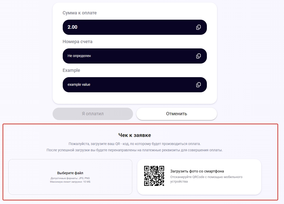Viewport: 284px width, 204px height.
Task: Click the 'Пожалуйста, загрузите ваш QR' instruction
Action: pyautogui.click(x=135, y=144)
